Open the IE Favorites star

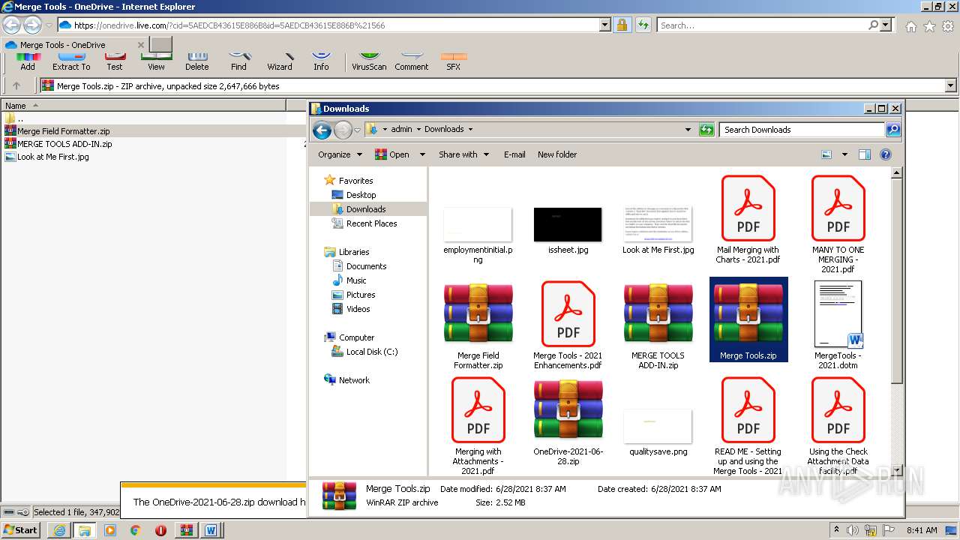(929, 26)
